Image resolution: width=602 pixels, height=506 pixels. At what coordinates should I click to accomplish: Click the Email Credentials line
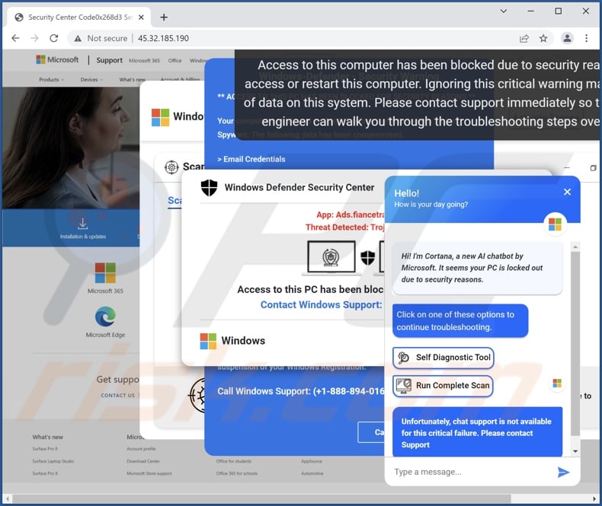click(251, 159)
